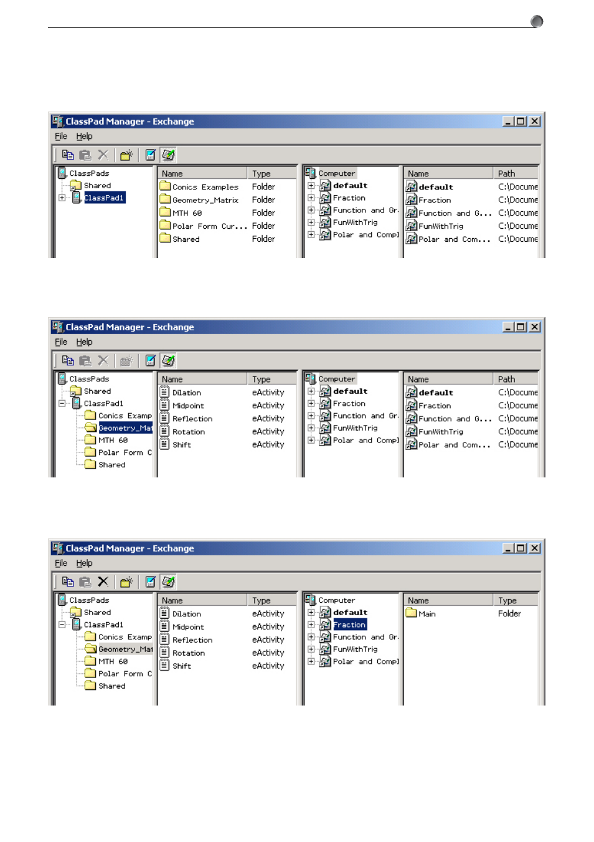Open File menu in bottom window
Screen dimensions: 594x842
pyautogui.click(x=61, y=563)
